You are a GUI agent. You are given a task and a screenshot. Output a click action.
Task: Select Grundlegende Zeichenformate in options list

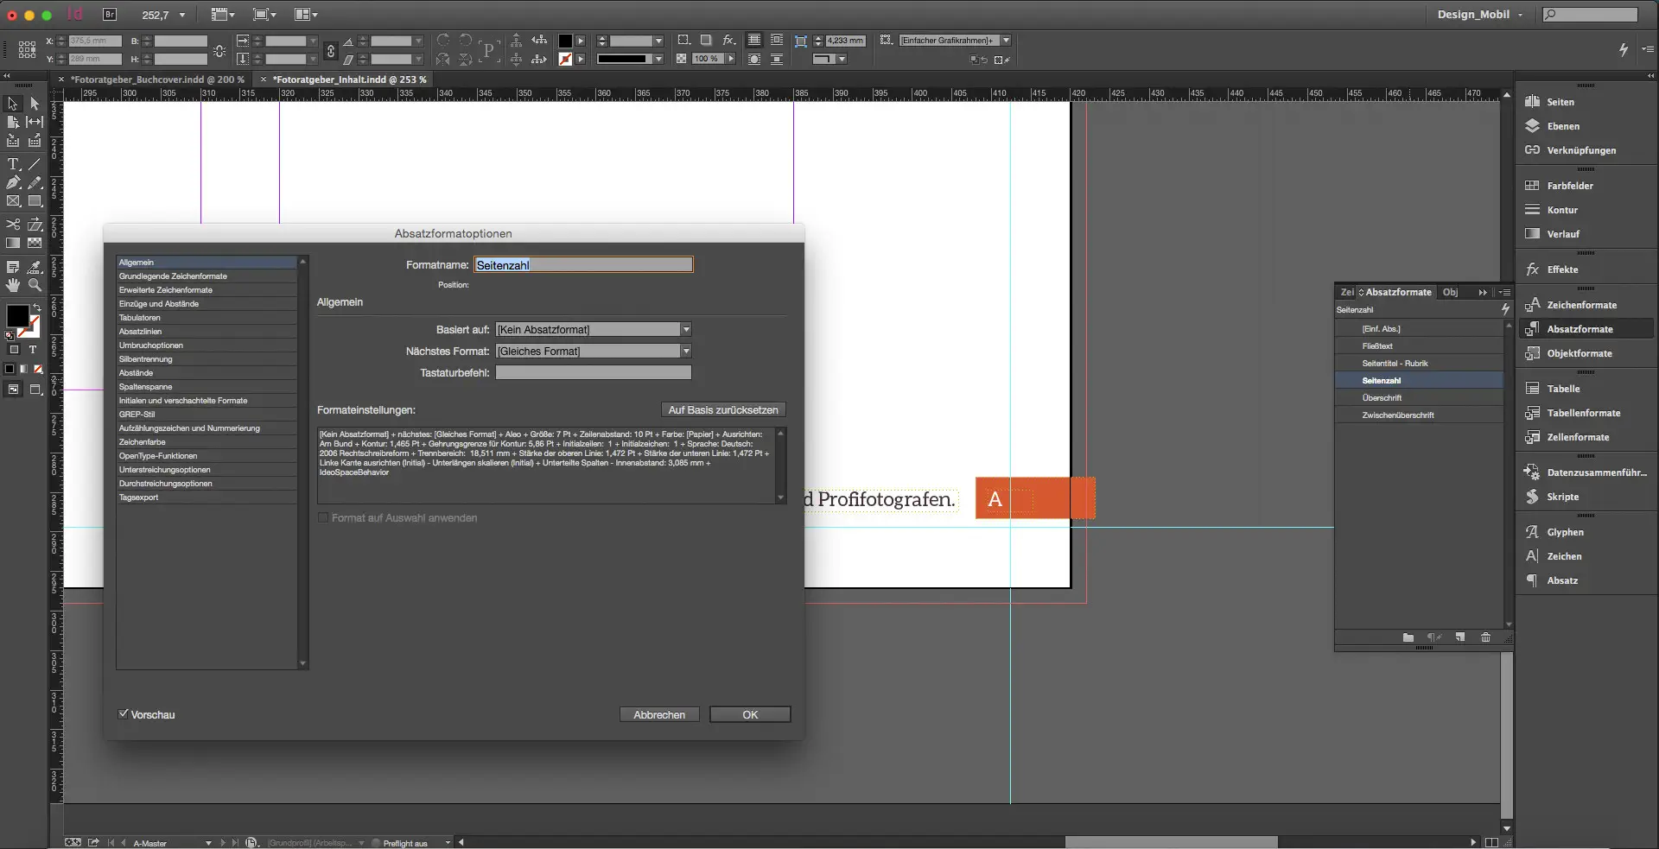(x=173, y=276)
